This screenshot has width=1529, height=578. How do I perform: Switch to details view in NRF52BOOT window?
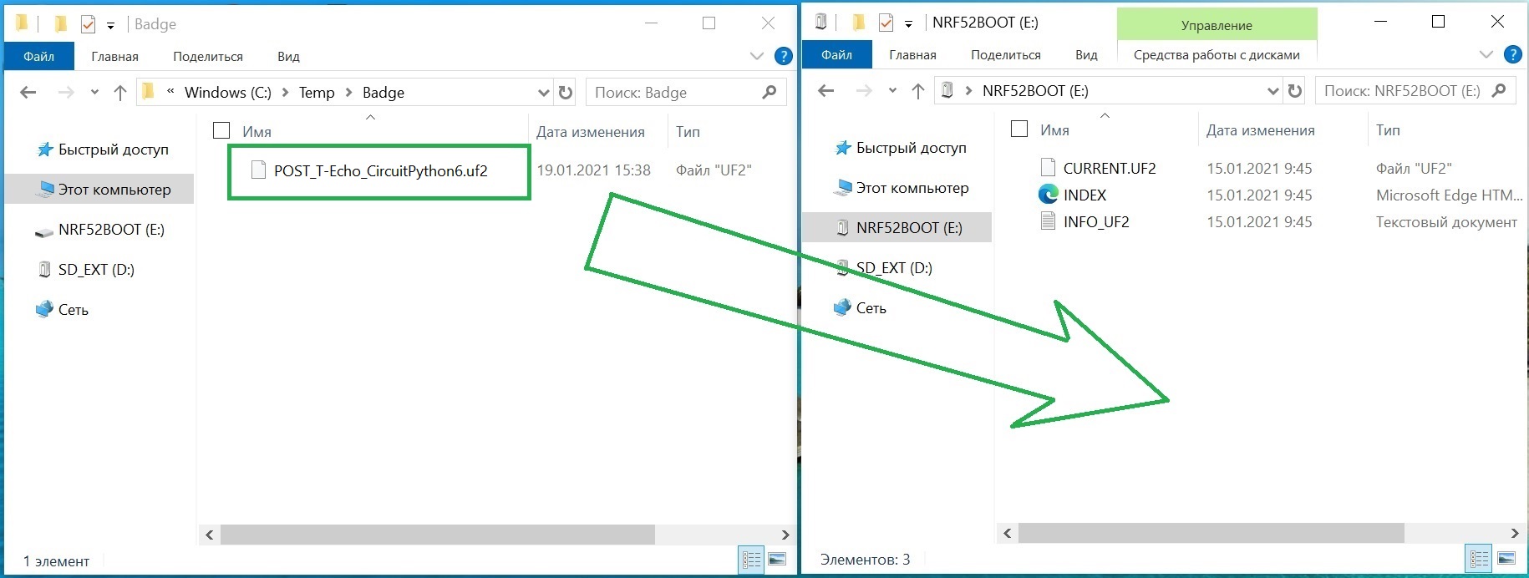tap(1480, 558)
